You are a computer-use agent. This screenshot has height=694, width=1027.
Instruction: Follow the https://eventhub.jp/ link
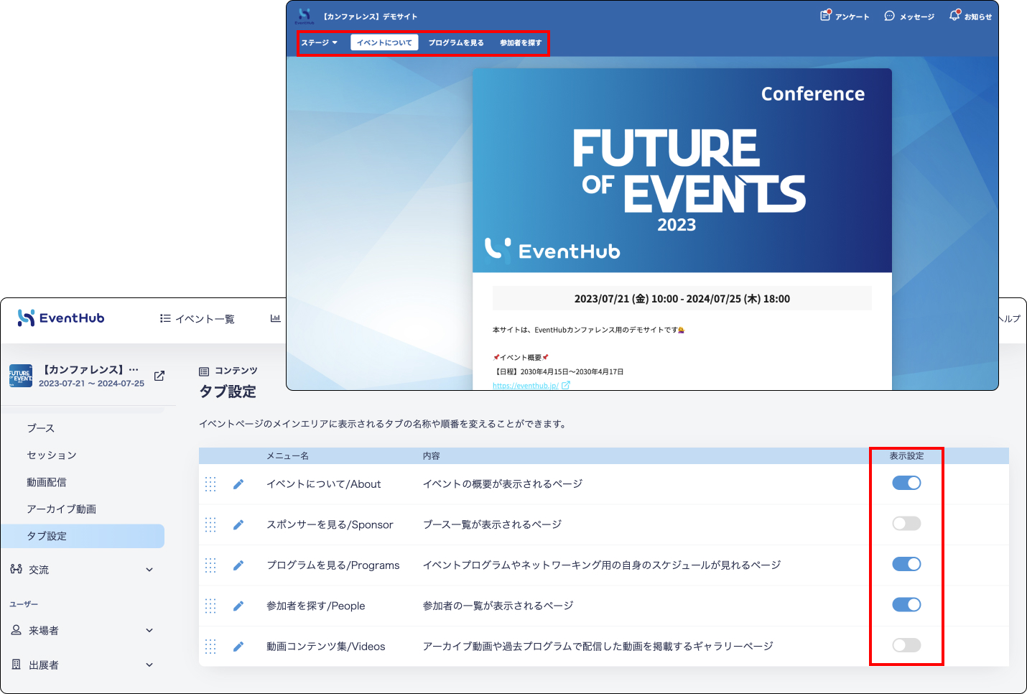tap(526, 386)
